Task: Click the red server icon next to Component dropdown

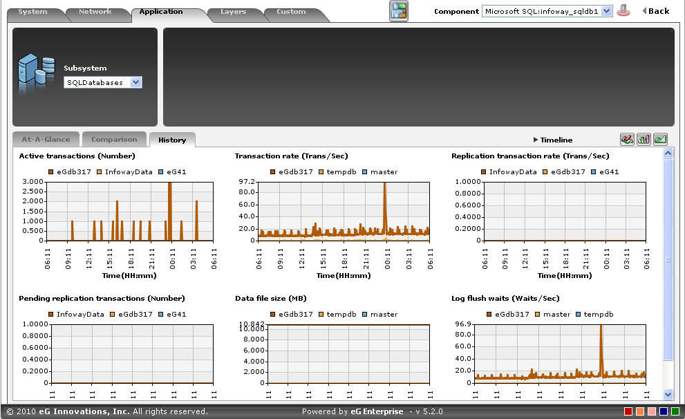Action: [x=624, y=10]
